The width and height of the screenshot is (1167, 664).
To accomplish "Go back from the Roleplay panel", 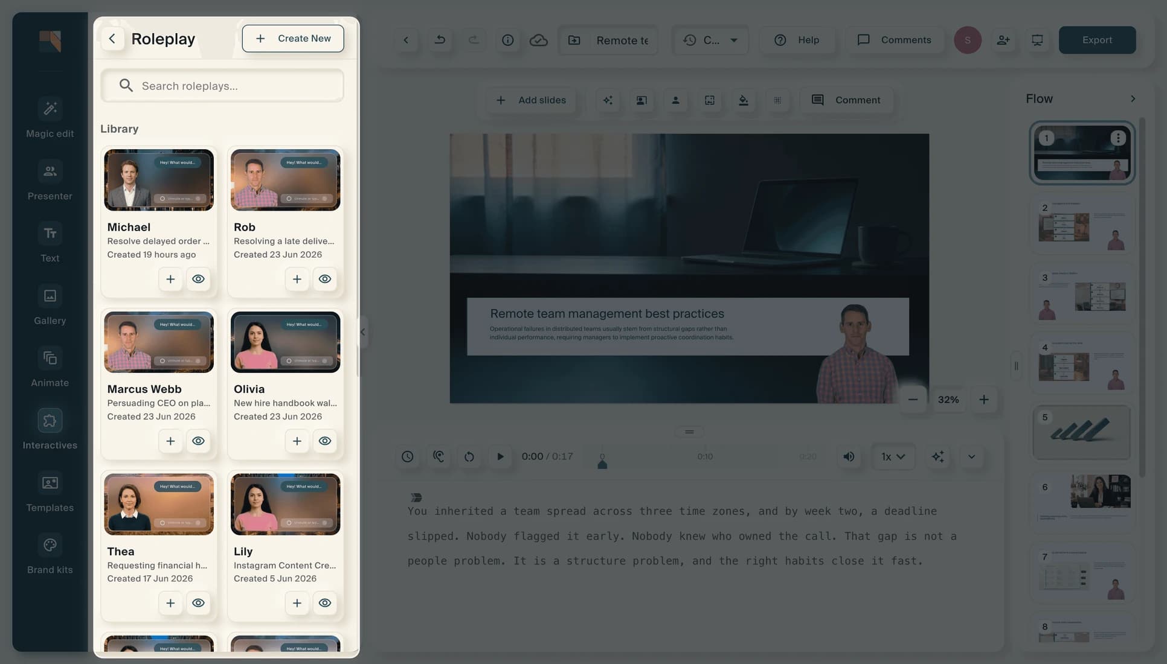I will (112, 39).
